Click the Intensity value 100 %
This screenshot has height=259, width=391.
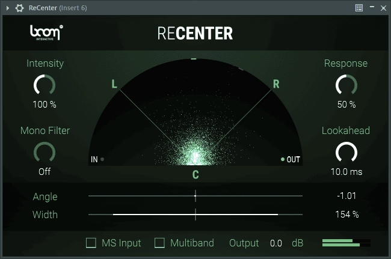point(45,105)
